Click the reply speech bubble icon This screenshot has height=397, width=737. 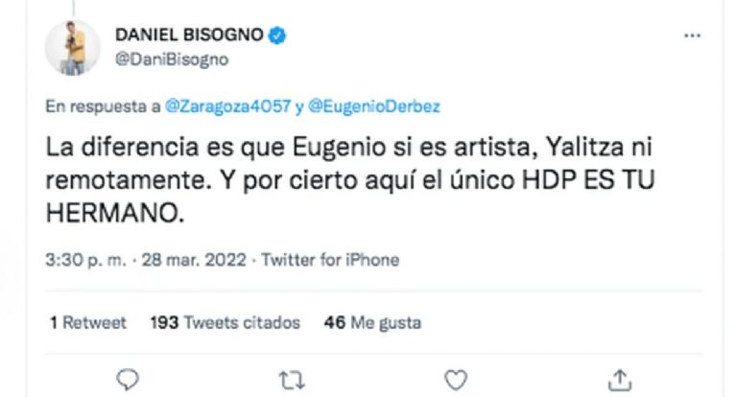(x=128, y=380)
